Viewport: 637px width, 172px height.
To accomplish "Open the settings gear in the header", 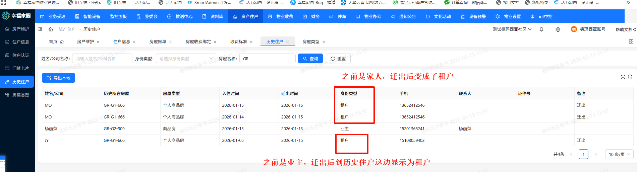I will 558,29.
